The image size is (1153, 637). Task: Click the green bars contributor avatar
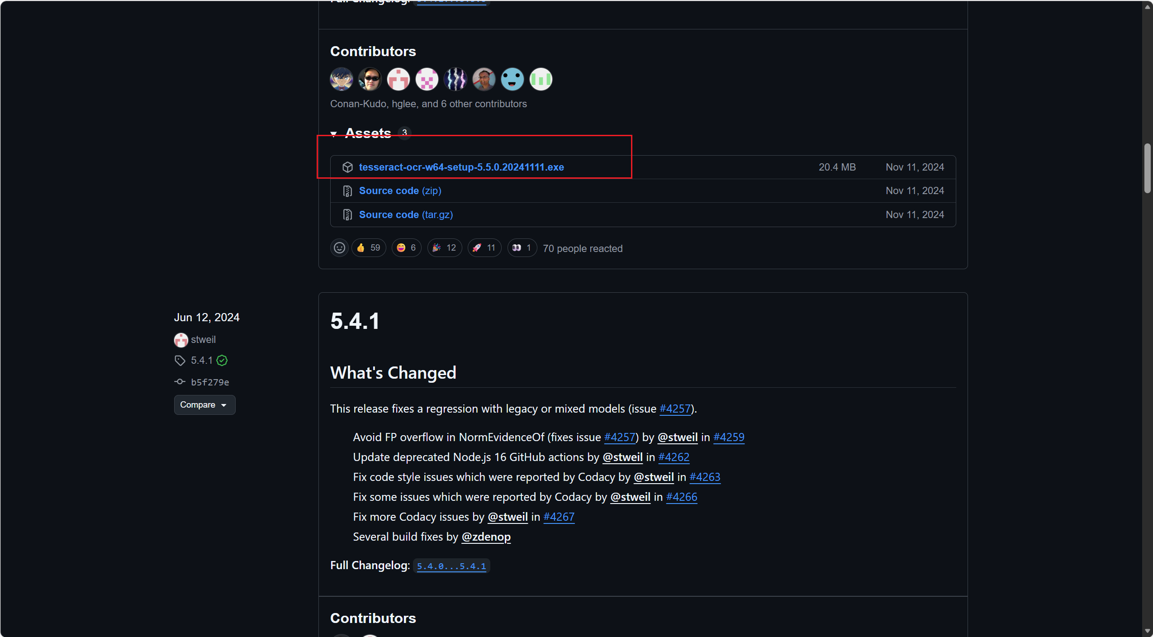click(541, 79)
